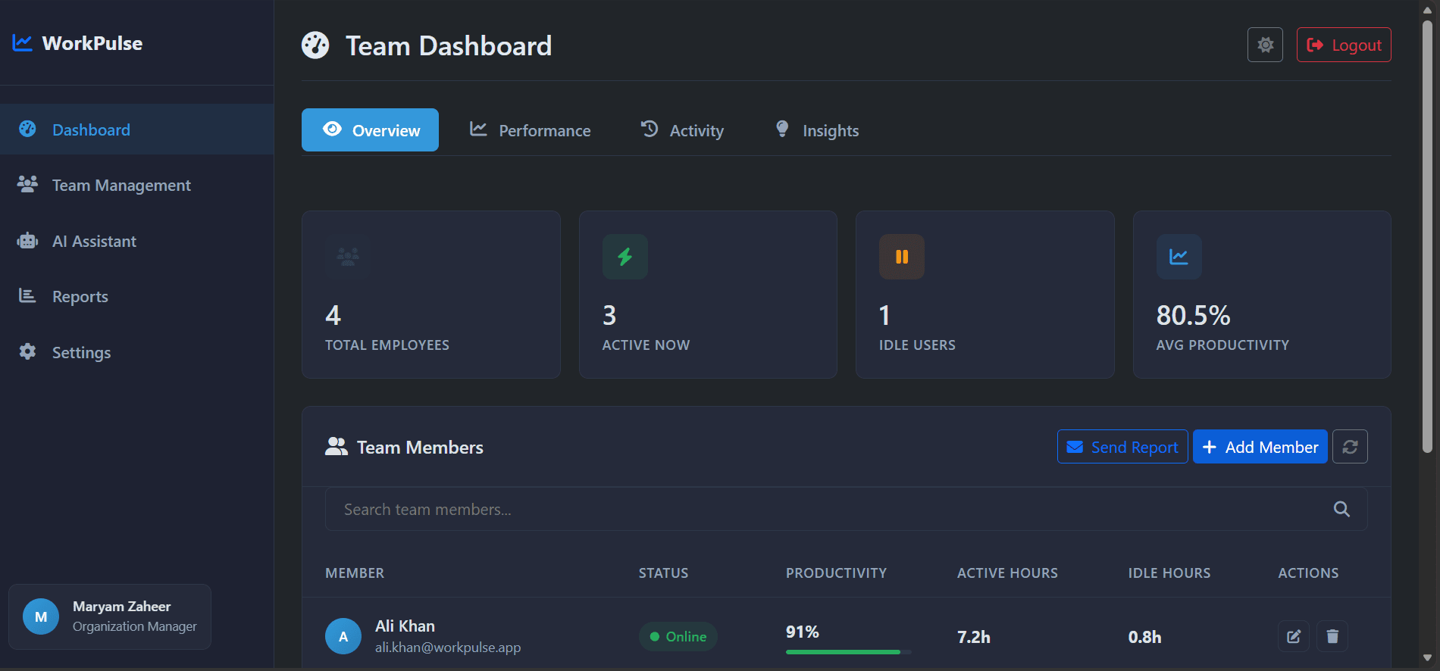Click ali.khan@workpulse.app email text

[448, 648]
